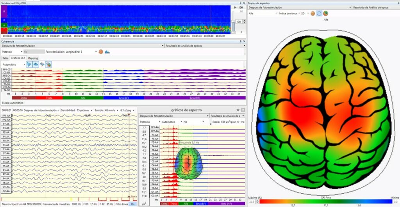Open Resultado de Análisis de epocas dropdown in Coherencia
Image resolution: width=400 pixels, height=207 pixels.
click(205, 46)
